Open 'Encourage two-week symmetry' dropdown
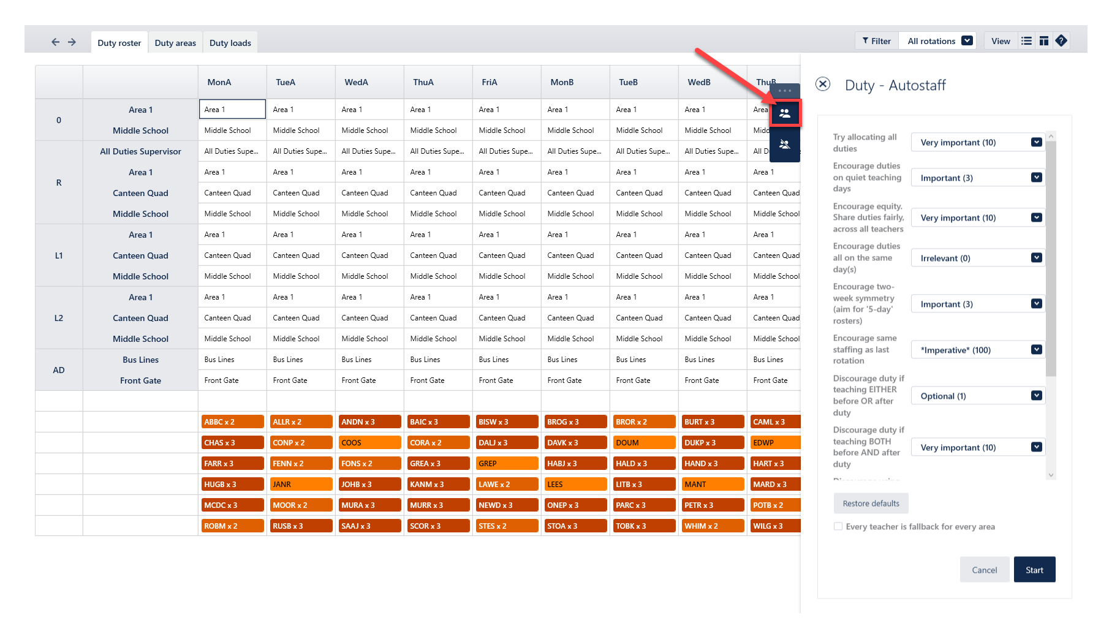 point(978,304)
